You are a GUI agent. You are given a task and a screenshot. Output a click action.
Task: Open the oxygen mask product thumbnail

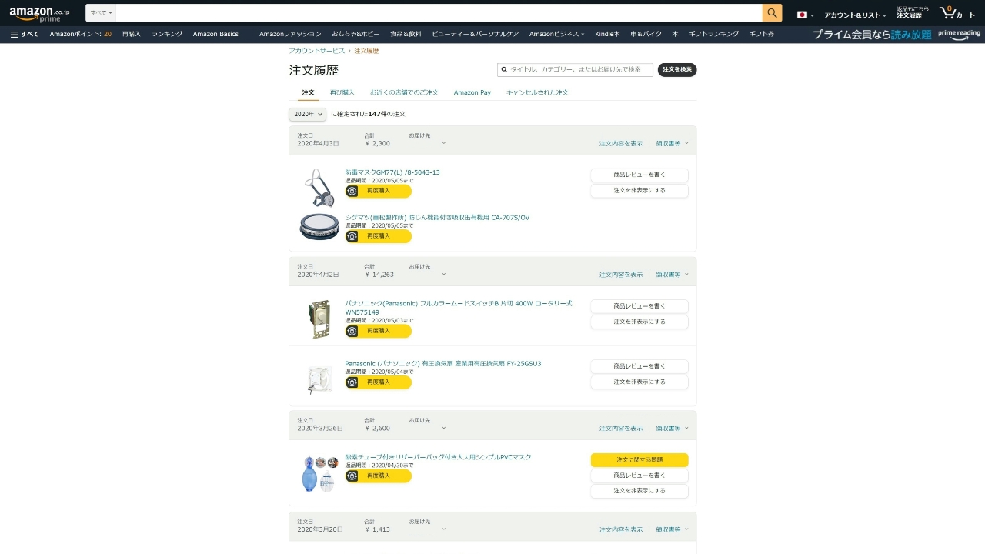tap(319, 473)
